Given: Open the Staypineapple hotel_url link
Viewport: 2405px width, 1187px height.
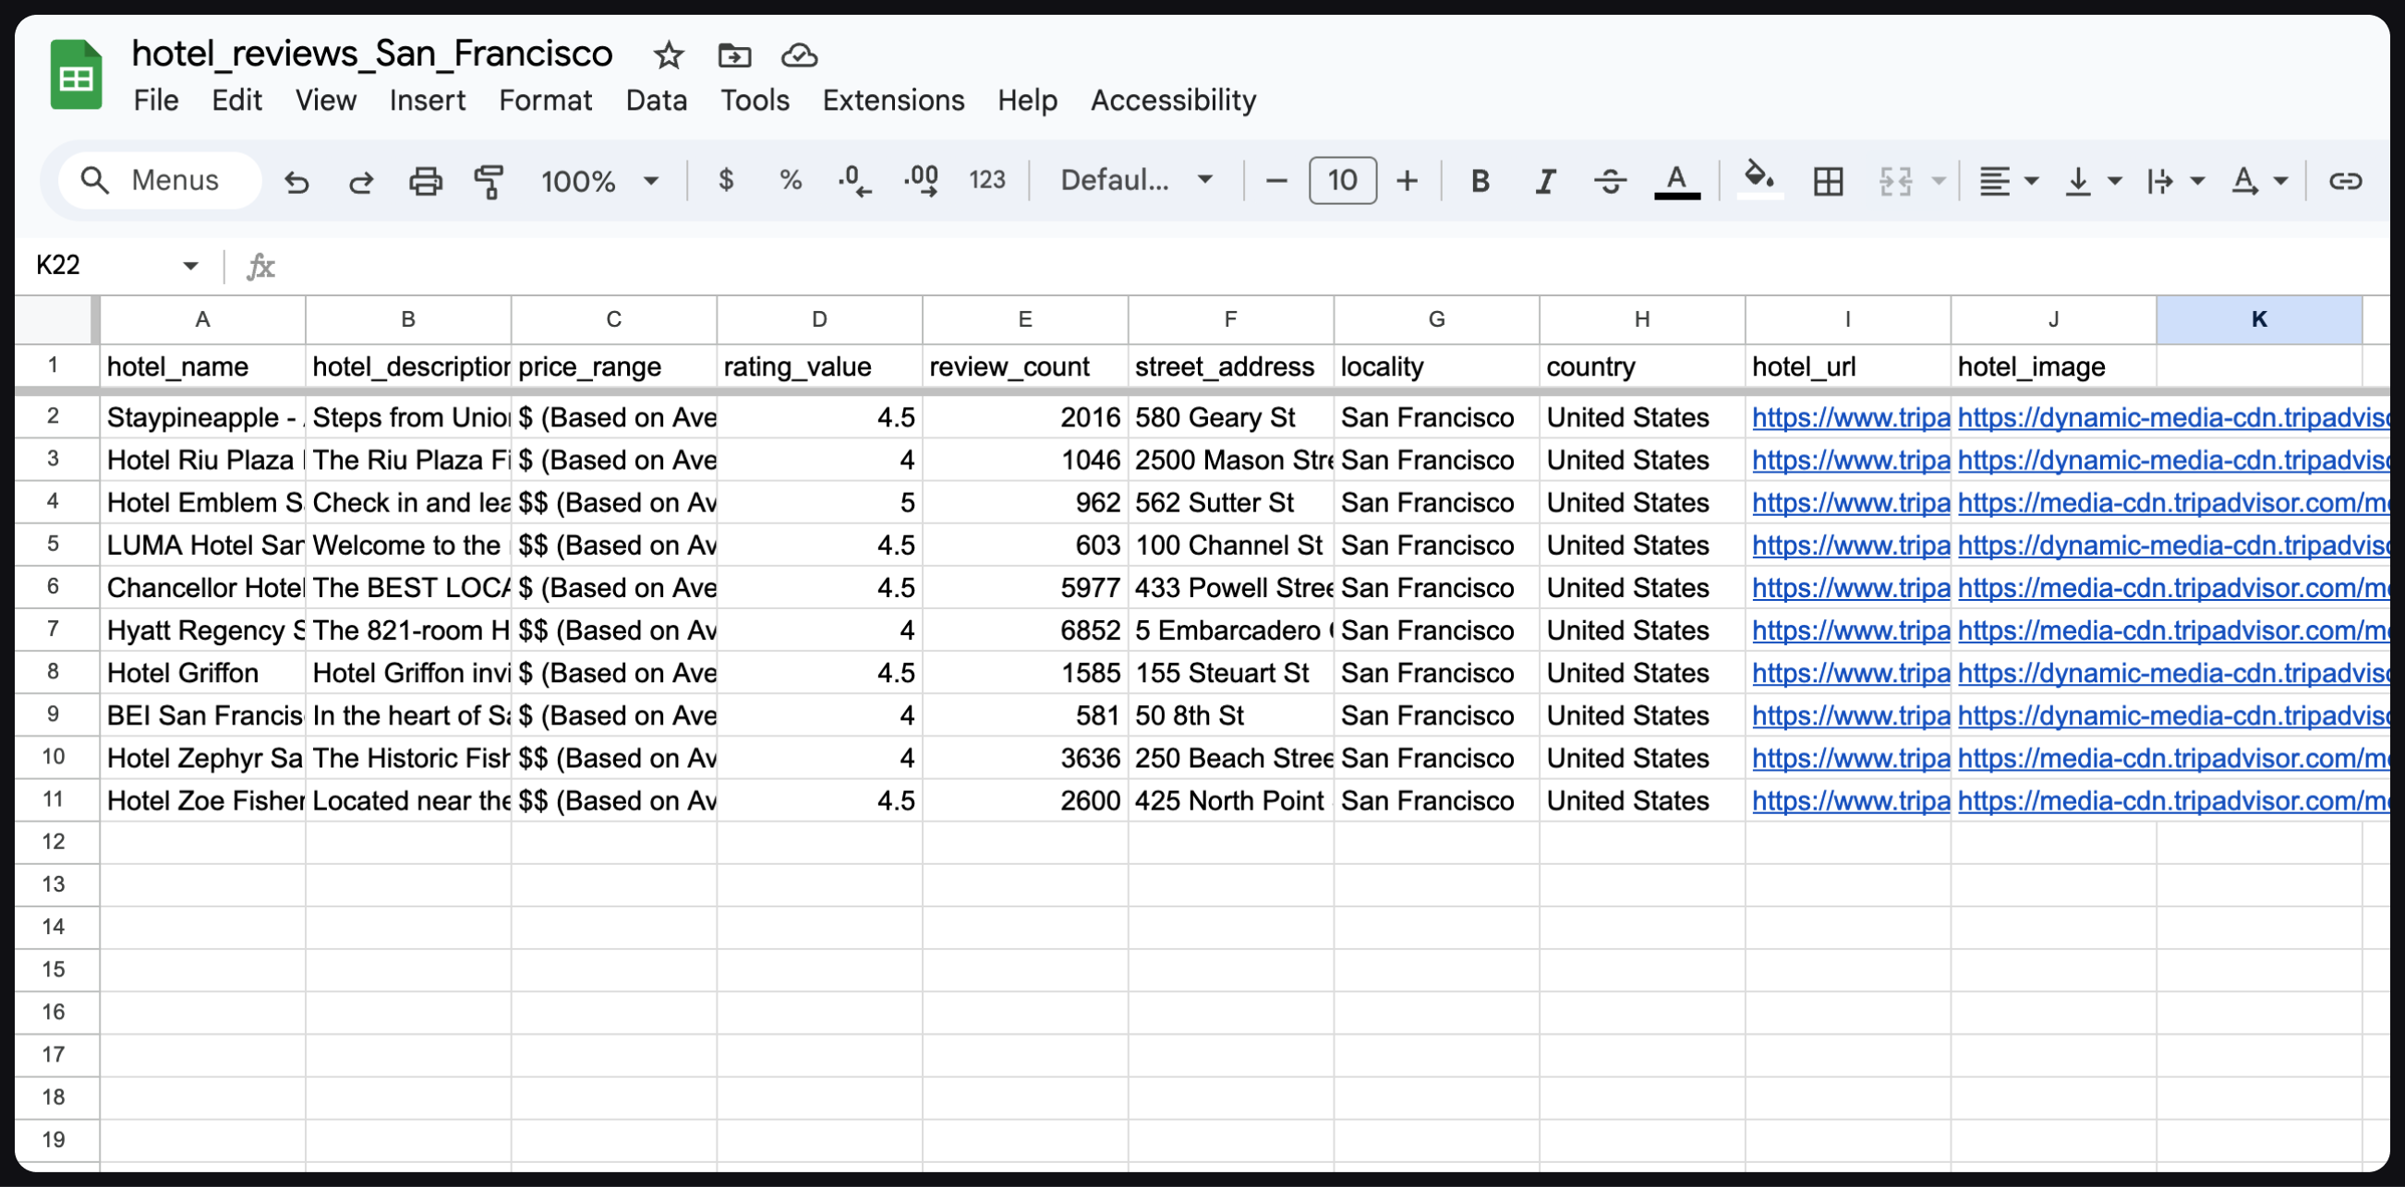Looking at the screenshot, I should click(x=1851, y=417).
